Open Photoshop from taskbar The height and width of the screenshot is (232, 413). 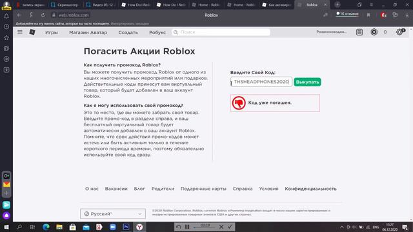point(126,227)
